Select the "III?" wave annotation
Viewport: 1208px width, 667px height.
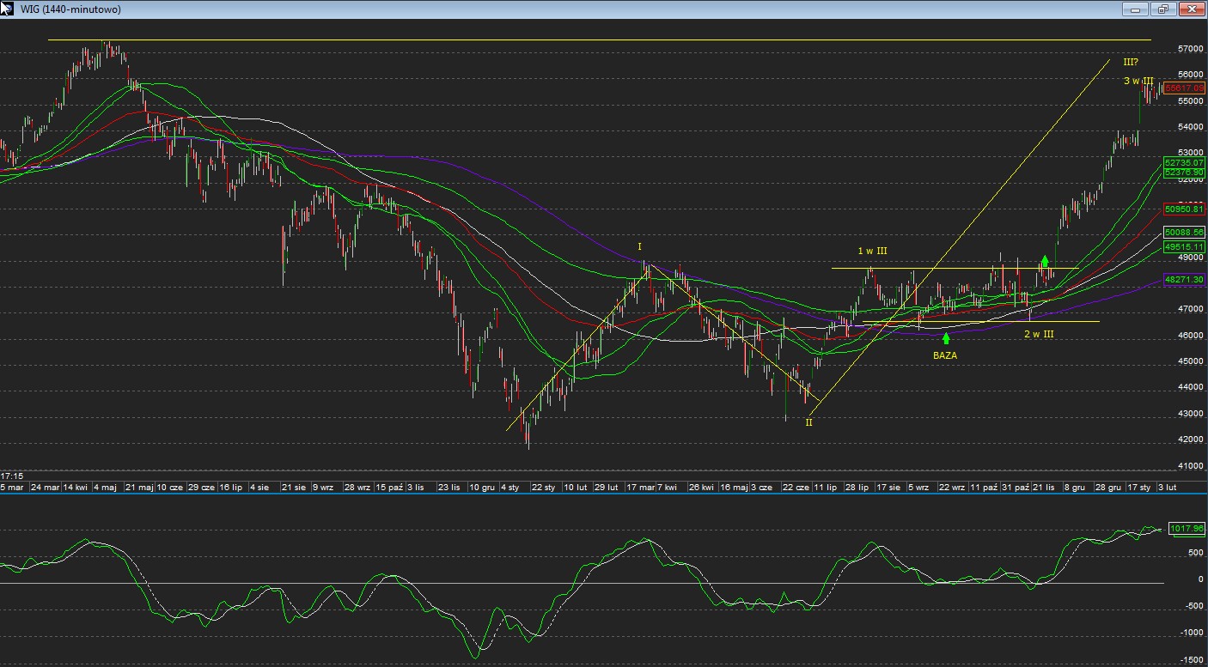[x=1131, y=62]
